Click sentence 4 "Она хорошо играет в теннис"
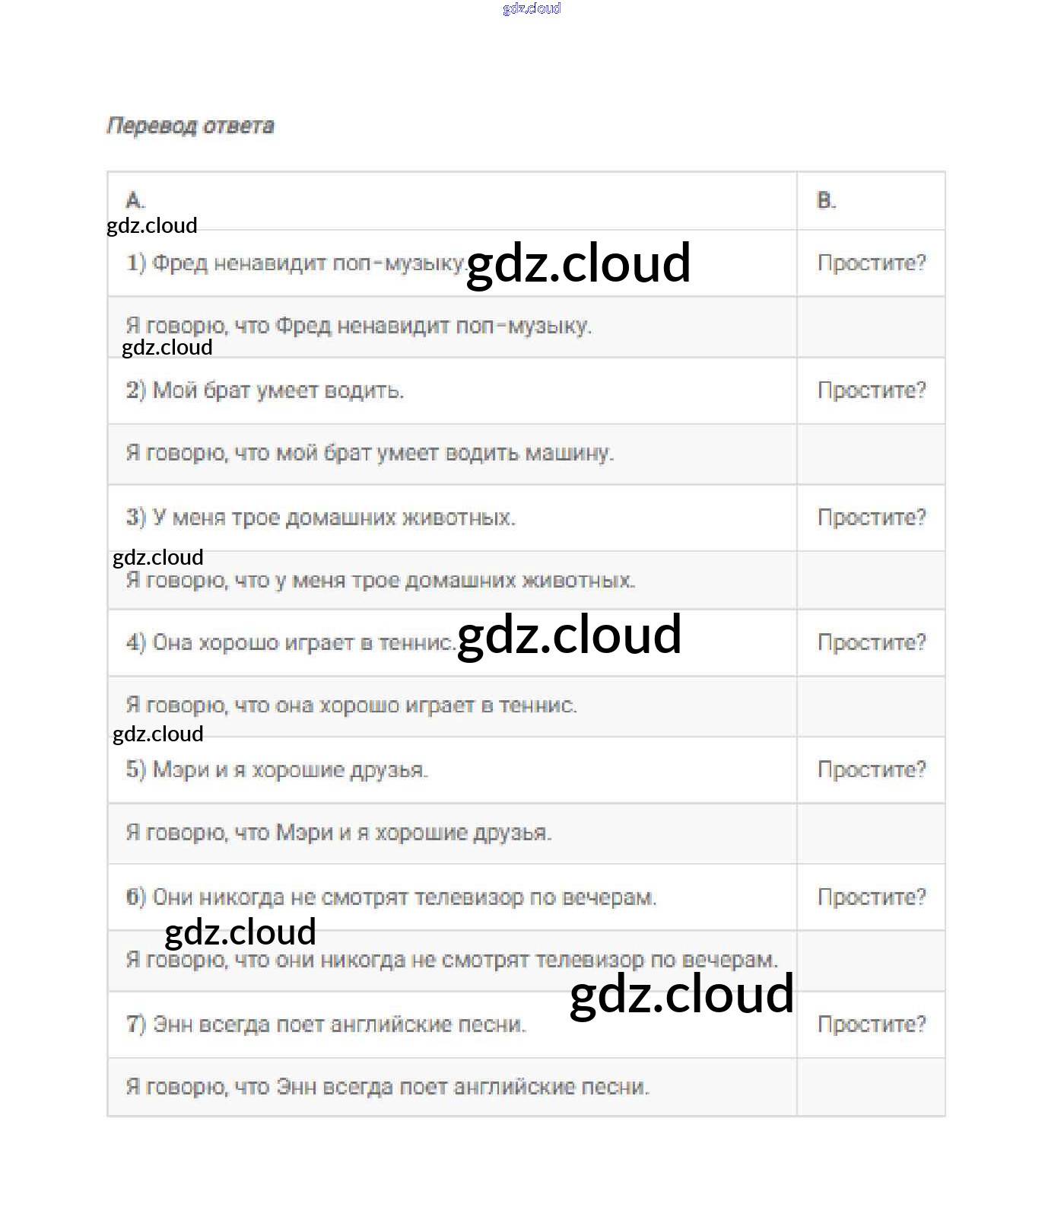Viewport: 1064px width, 1217px height. click(x=291, y=643)
